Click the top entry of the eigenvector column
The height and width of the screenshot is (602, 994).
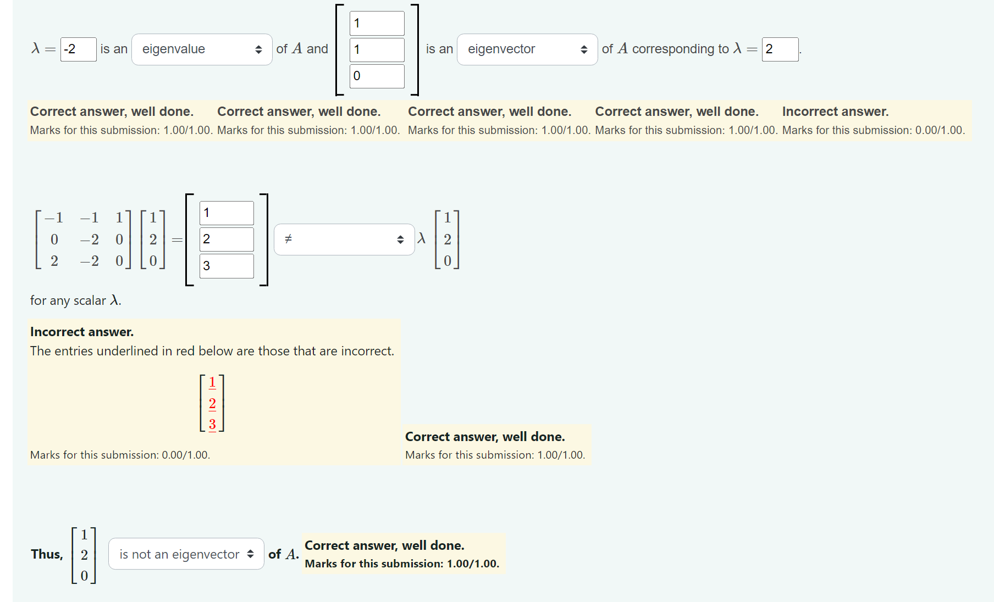[x=377, y=23]
